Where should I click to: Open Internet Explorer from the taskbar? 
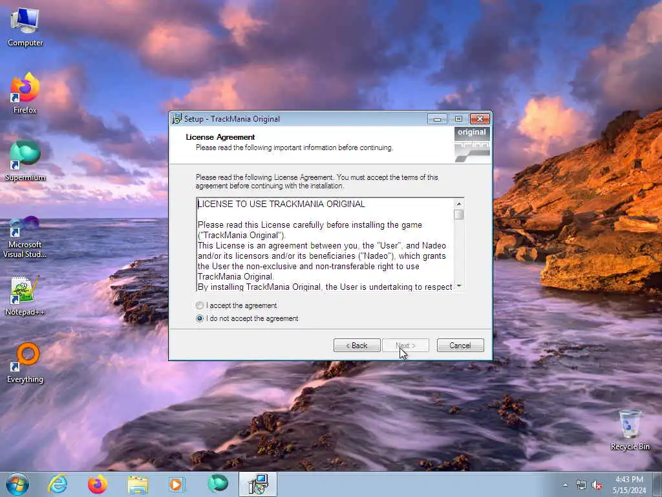[58, 484]
